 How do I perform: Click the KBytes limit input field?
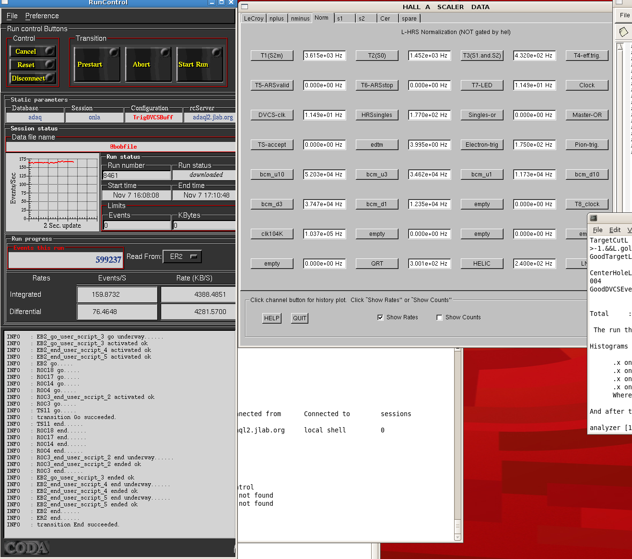click(204, 225)
